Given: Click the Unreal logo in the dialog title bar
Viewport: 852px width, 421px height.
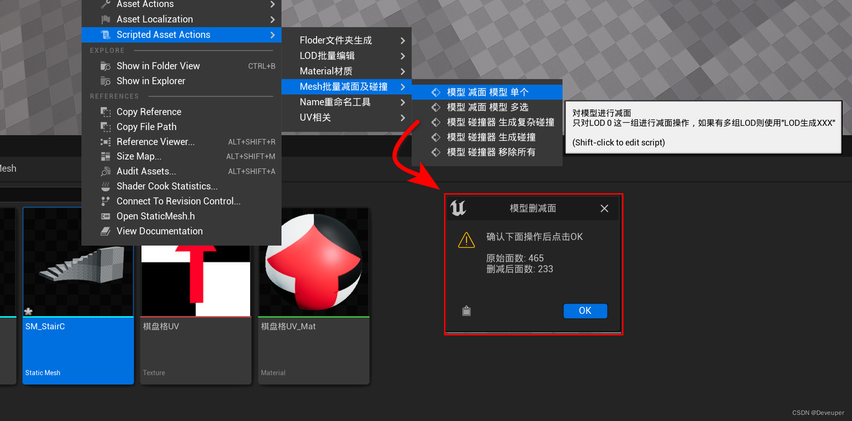Looking at the screenshot, I should (x=458, y=208).
